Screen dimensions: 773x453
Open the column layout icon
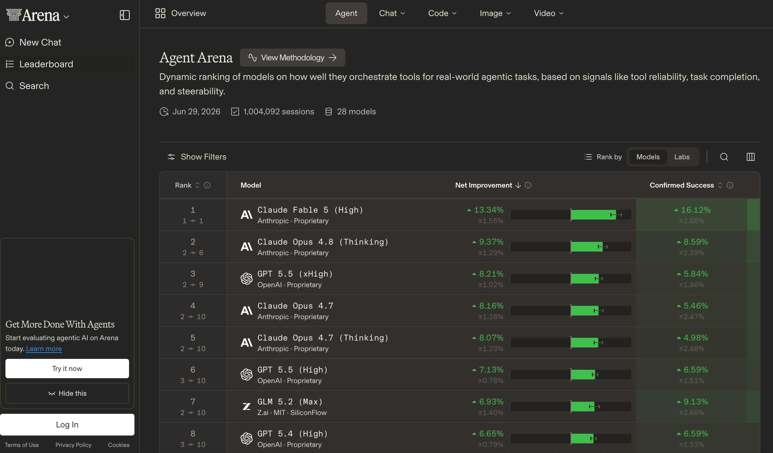click(750, 157)
